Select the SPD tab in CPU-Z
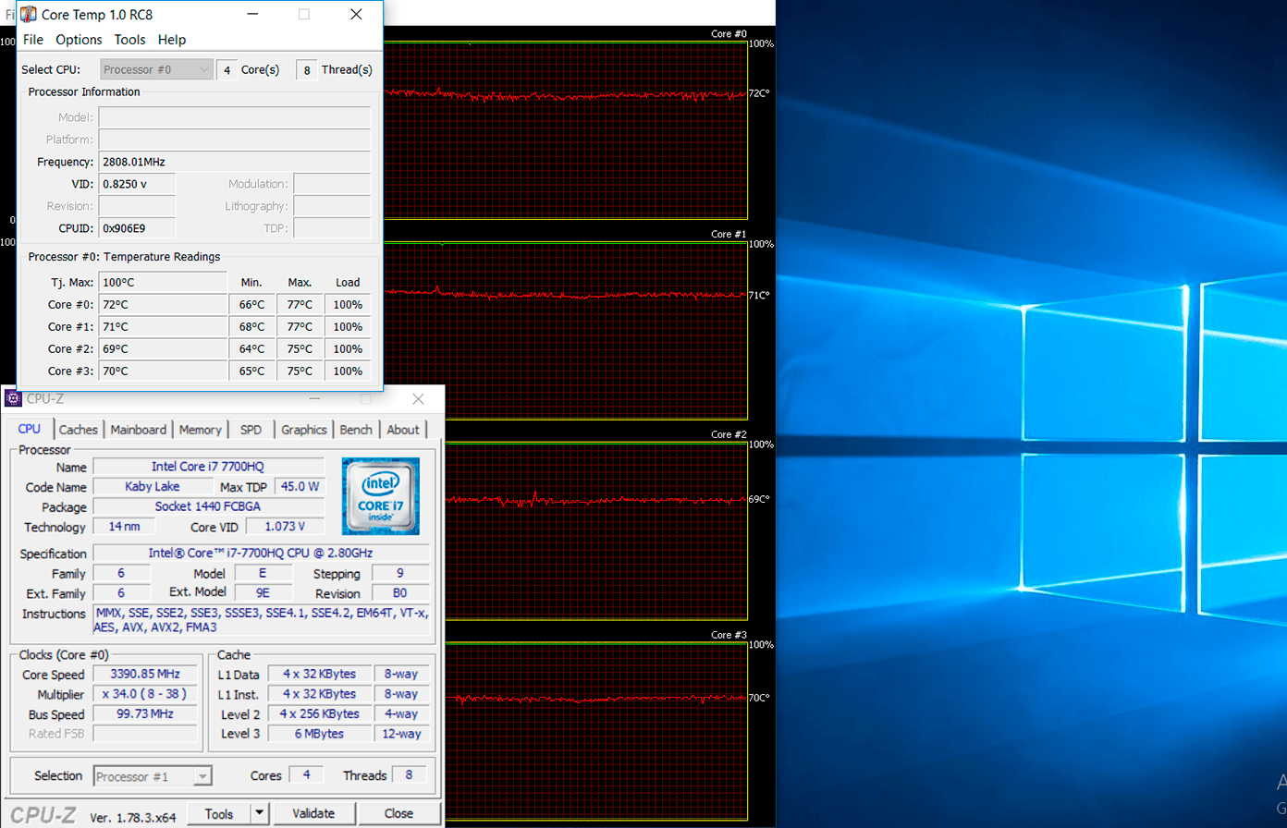Image resolution: width=1287 pixels, height=828 pixels. [x=251, y=430]
